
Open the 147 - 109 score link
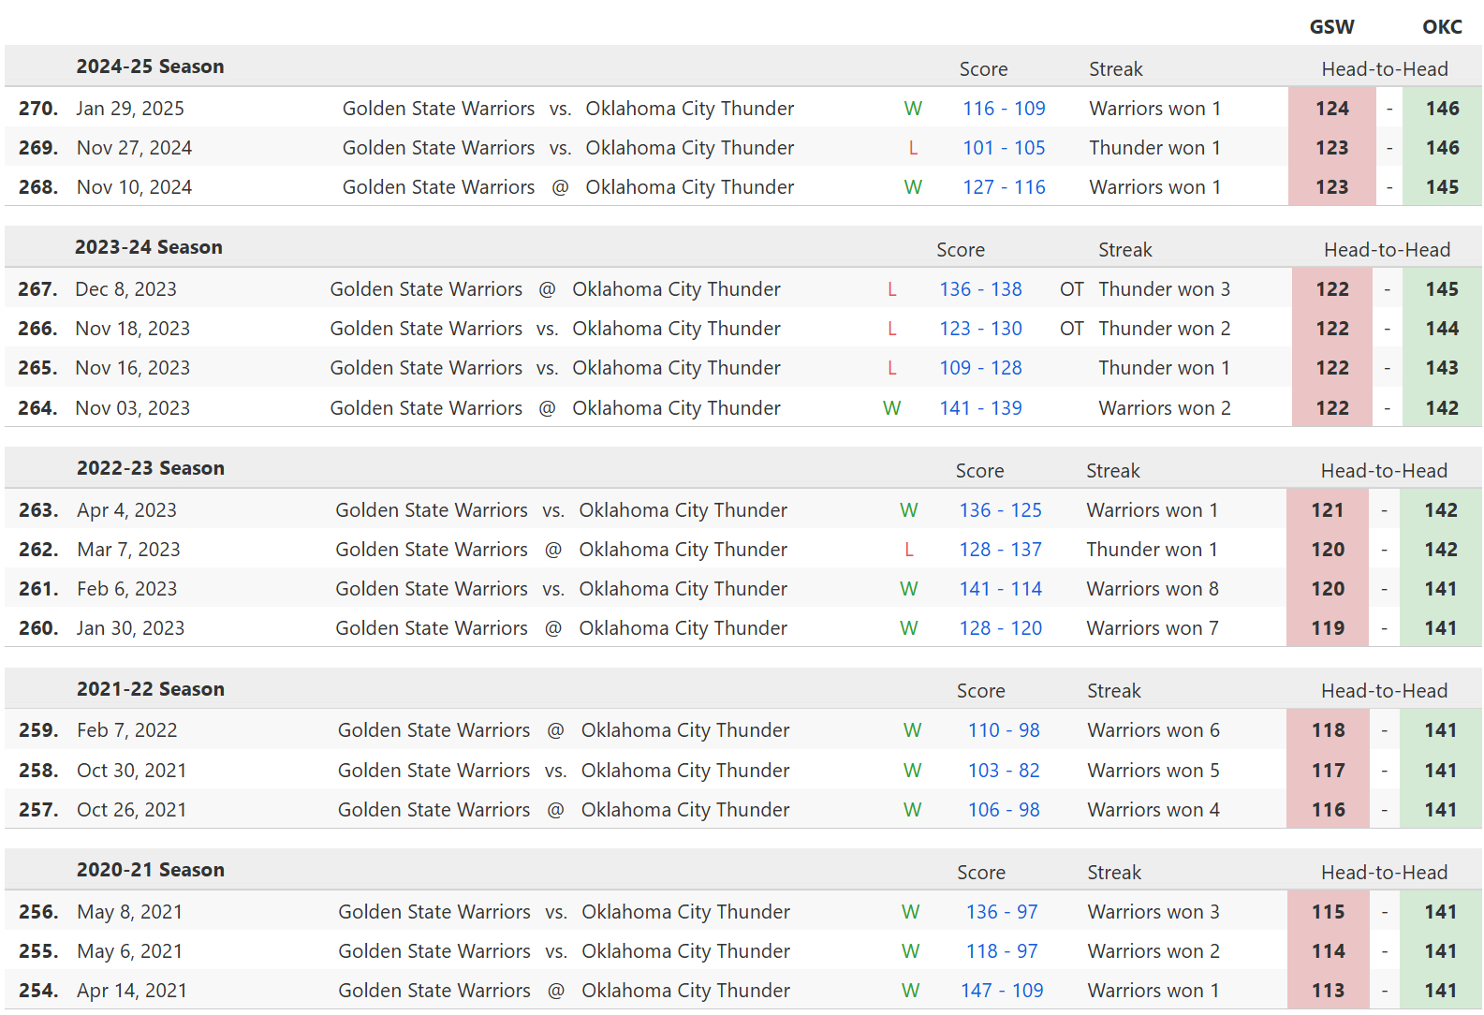1002,991
